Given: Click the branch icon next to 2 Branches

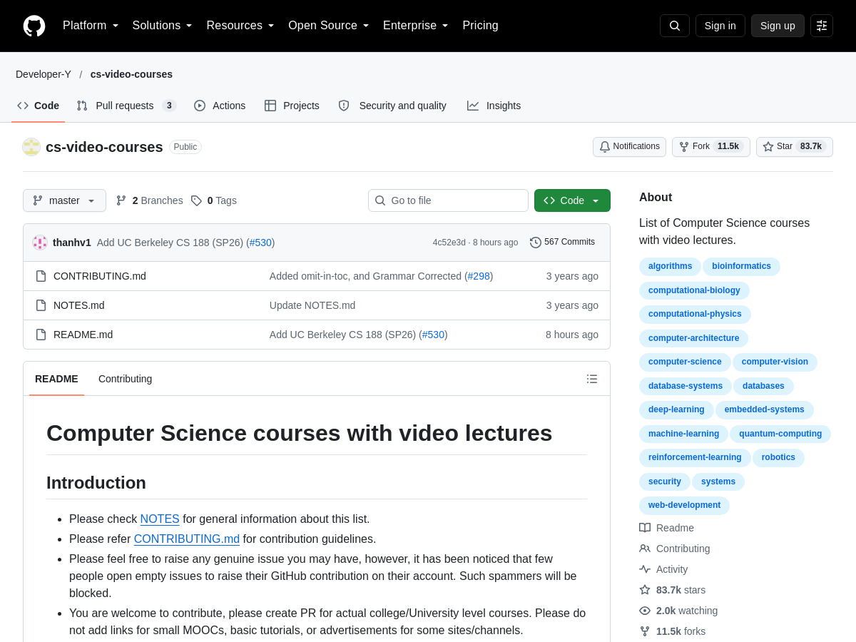Looking at the screenshot, I should 121,200.
